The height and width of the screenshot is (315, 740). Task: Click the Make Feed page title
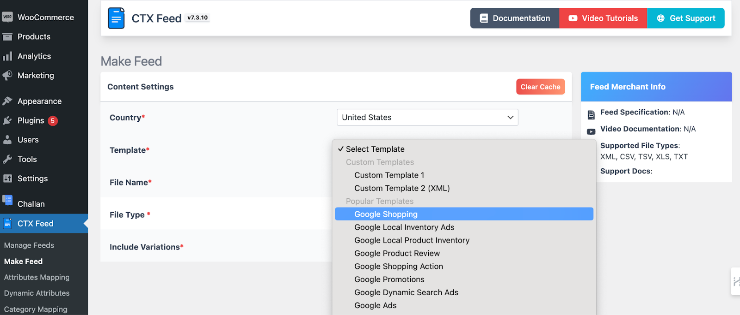131,61
